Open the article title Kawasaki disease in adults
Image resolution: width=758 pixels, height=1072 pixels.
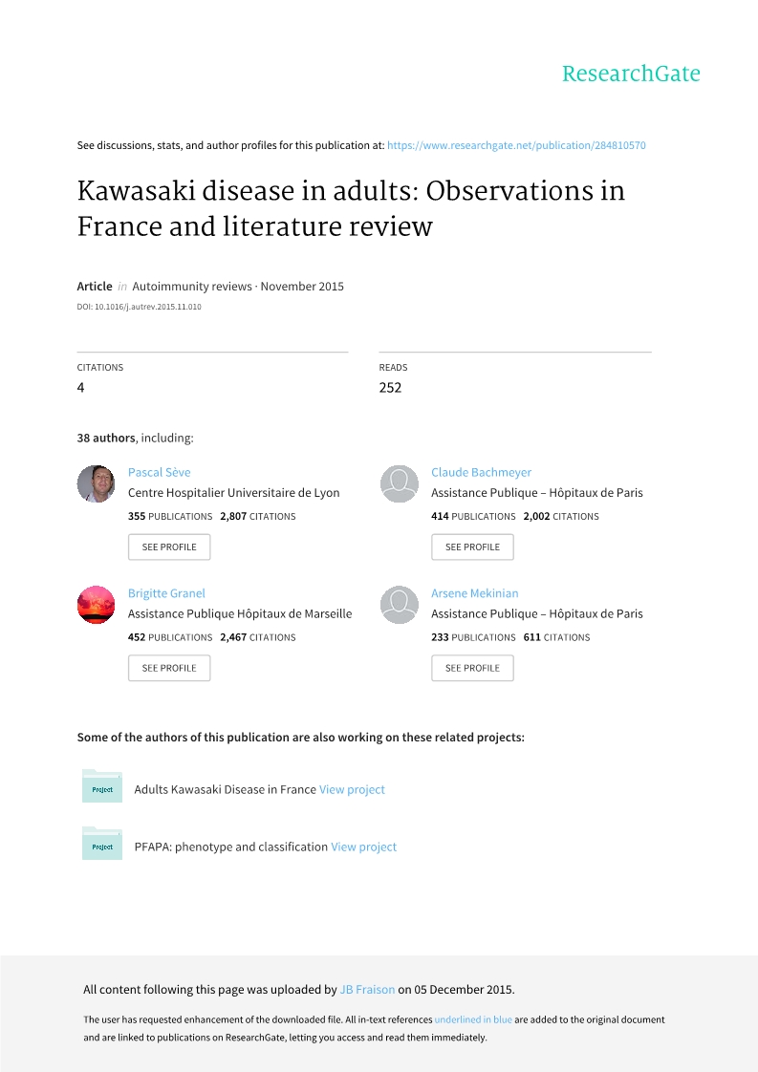pyautogui.click(x=351, y=208)
